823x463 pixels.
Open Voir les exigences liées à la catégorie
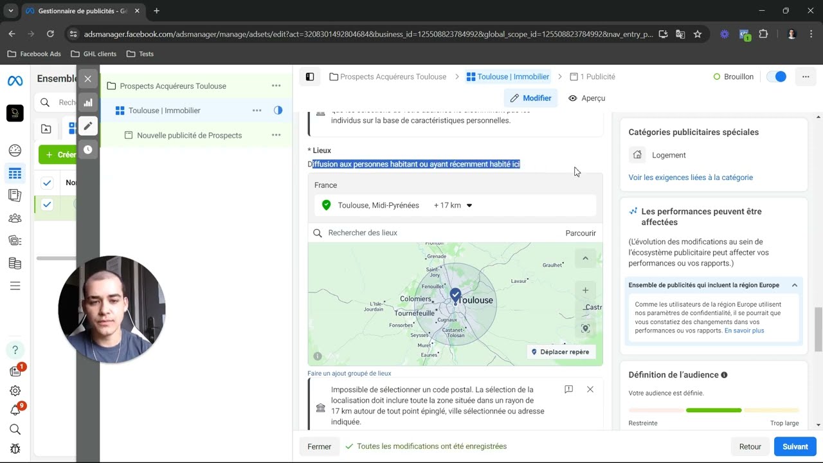[x=691, y=177]
